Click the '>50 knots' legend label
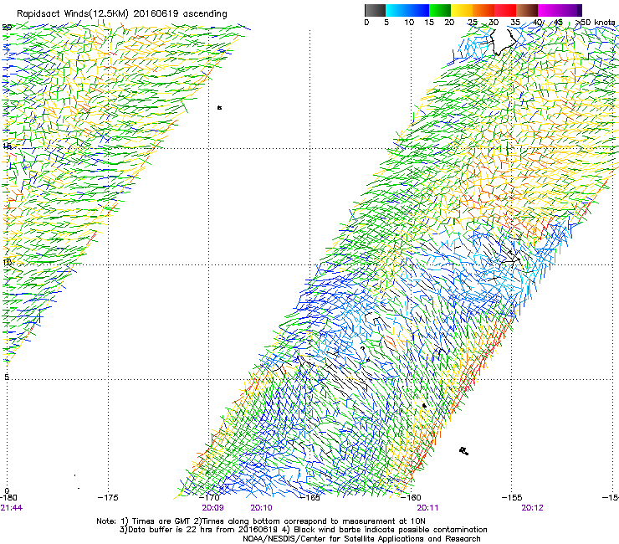Viewport: 619px width, 544px height. click(x=595, y=22)
